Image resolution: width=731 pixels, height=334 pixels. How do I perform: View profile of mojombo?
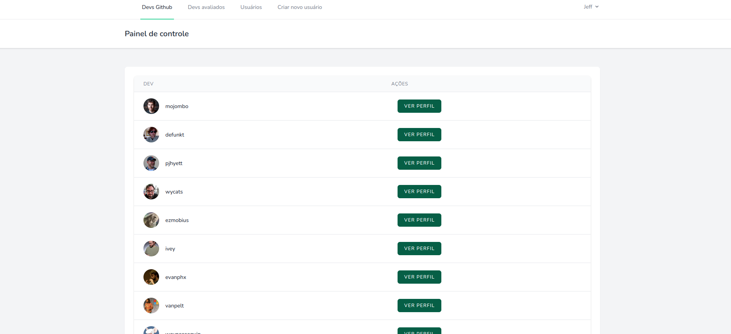pyautogui.click(x=419, y=106)
